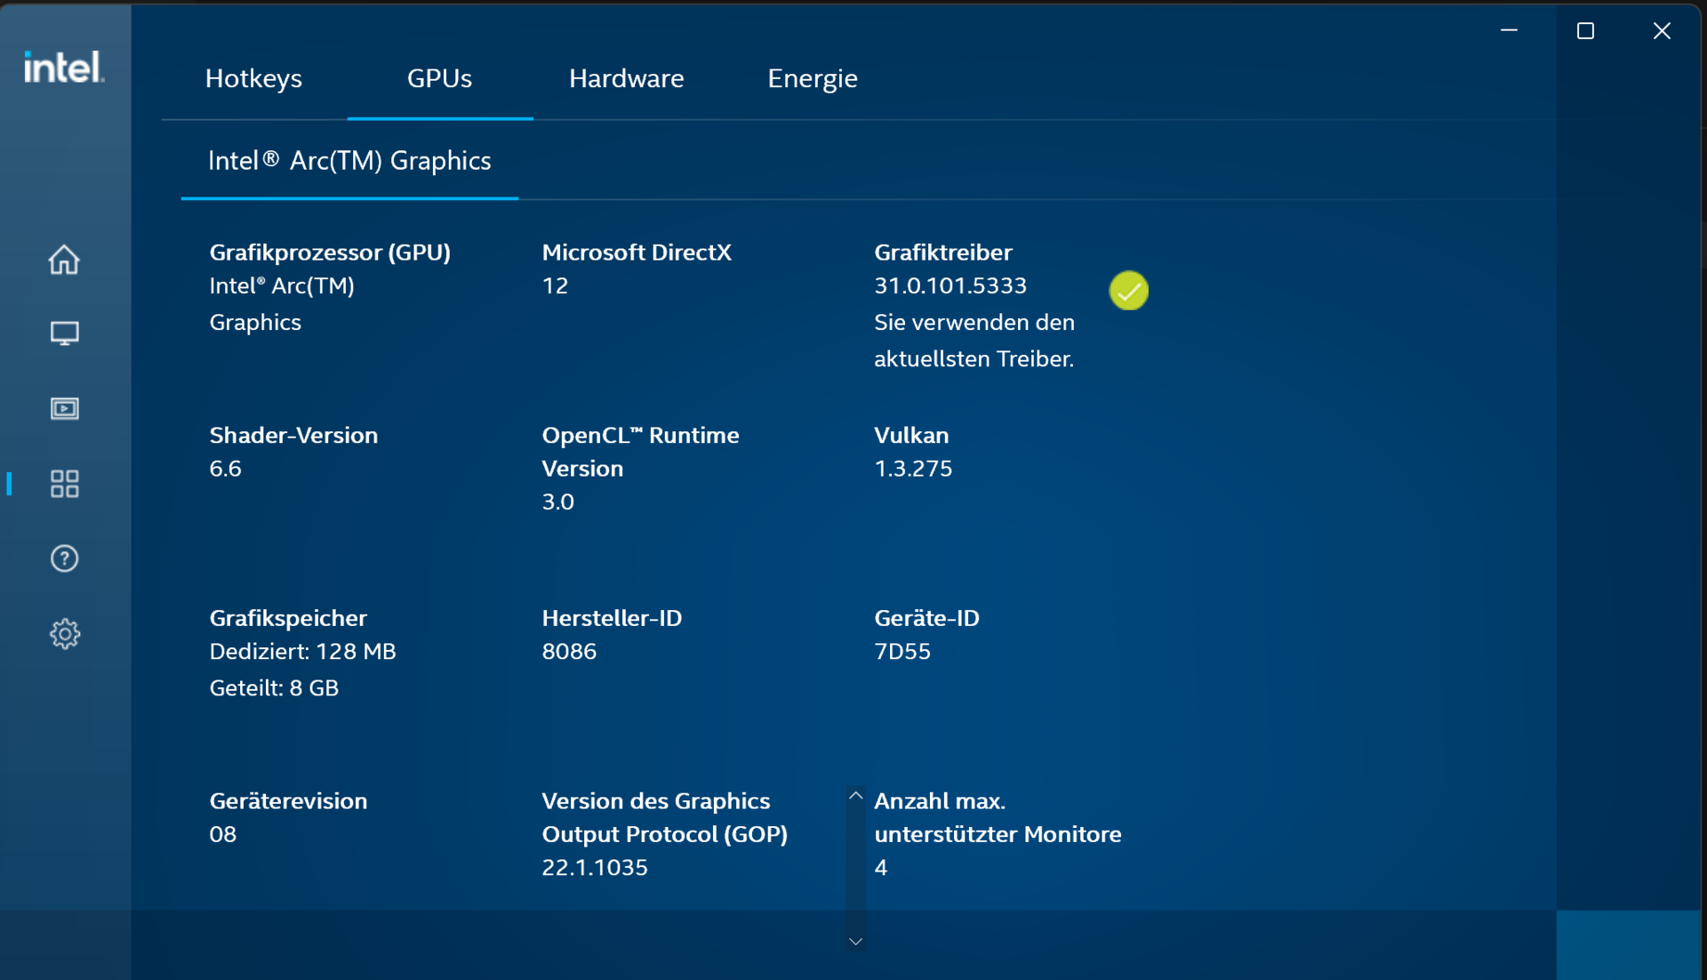1707x980 pixels.
Task: Minimize the Intel Graphics window
Action: [x=1509, y=31]
